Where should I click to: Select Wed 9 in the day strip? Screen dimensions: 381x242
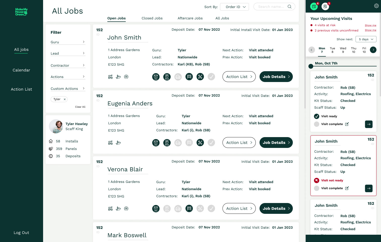coord(343,50)
